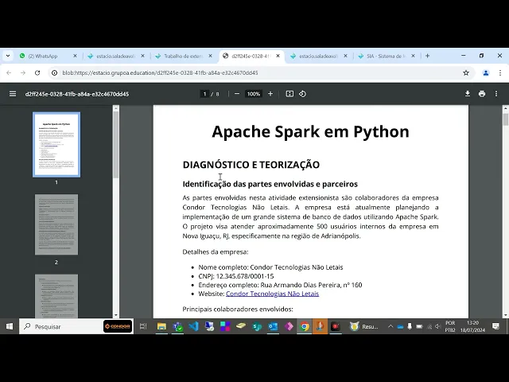The width and height of the screenshot is (509, 382).
Task: Open the volume control in system tray
Action: click(438, 326)
